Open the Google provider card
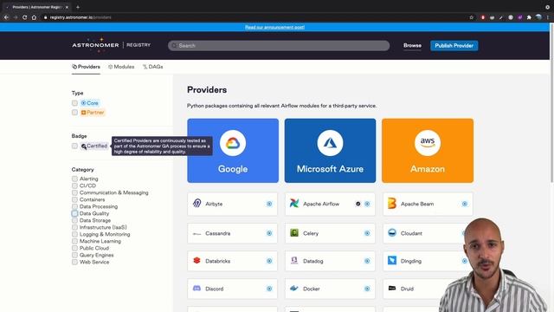This screenshot has width=554, height=312. [x=233, y=150]
